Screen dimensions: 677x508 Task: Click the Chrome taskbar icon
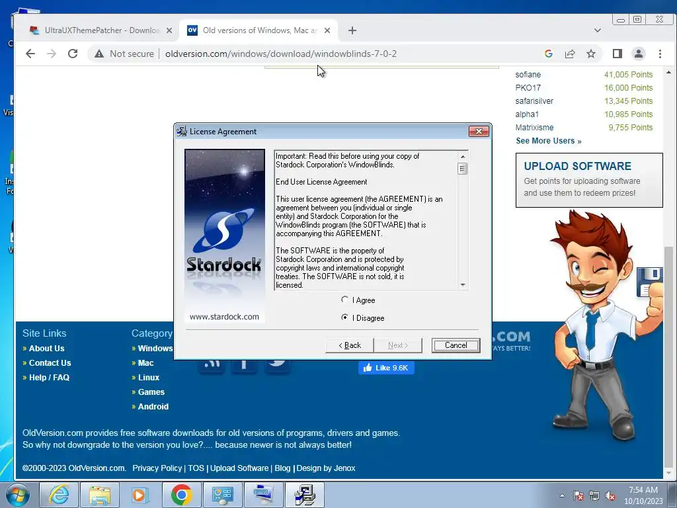pos(181,495)
